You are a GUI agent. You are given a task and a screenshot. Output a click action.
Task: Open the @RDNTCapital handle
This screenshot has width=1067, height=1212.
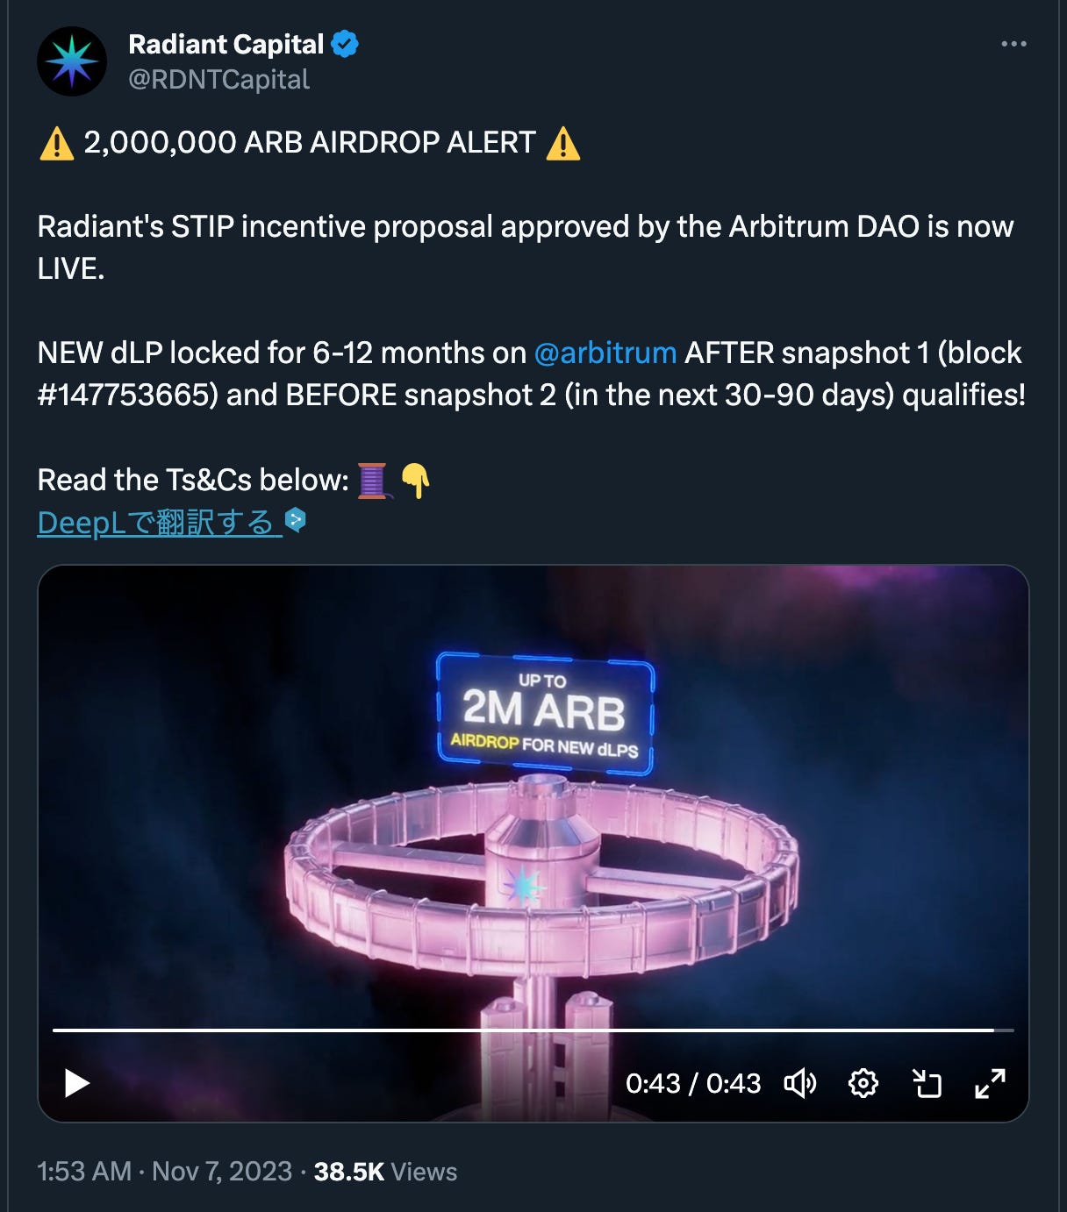pos(218,80)
